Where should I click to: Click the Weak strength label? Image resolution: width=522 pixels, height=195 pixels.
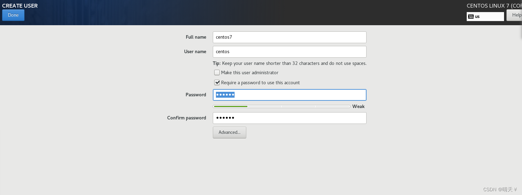(358, 106)
